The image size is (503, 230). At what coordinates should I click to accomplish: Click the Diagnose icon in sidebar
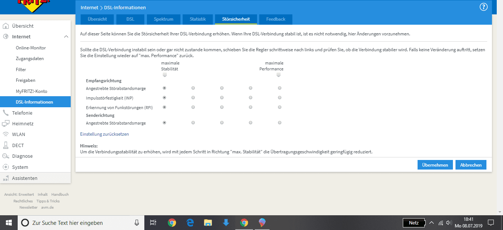tap(6, 156)
